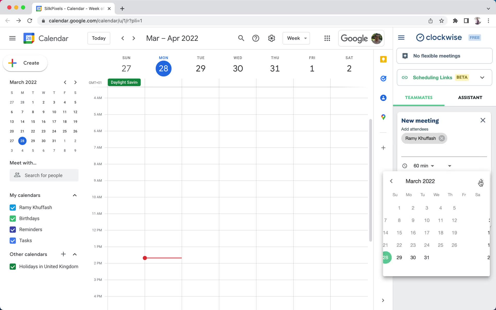Select highlighted 28 in mini calendar
The height and width of the screenshot is (310, 496).
click(22, 141)
